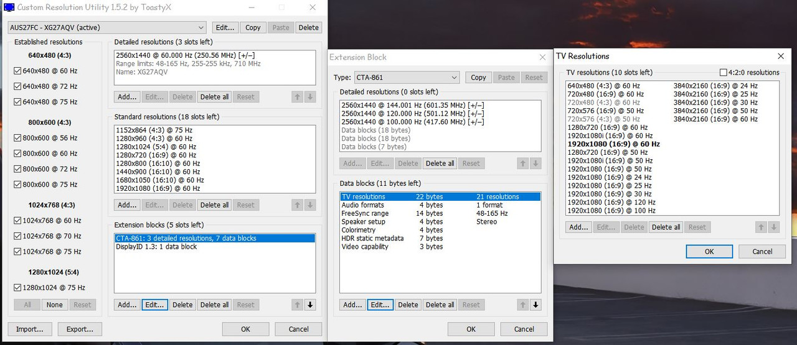Click Copy button in main window top row

click(x=253, y=27)
